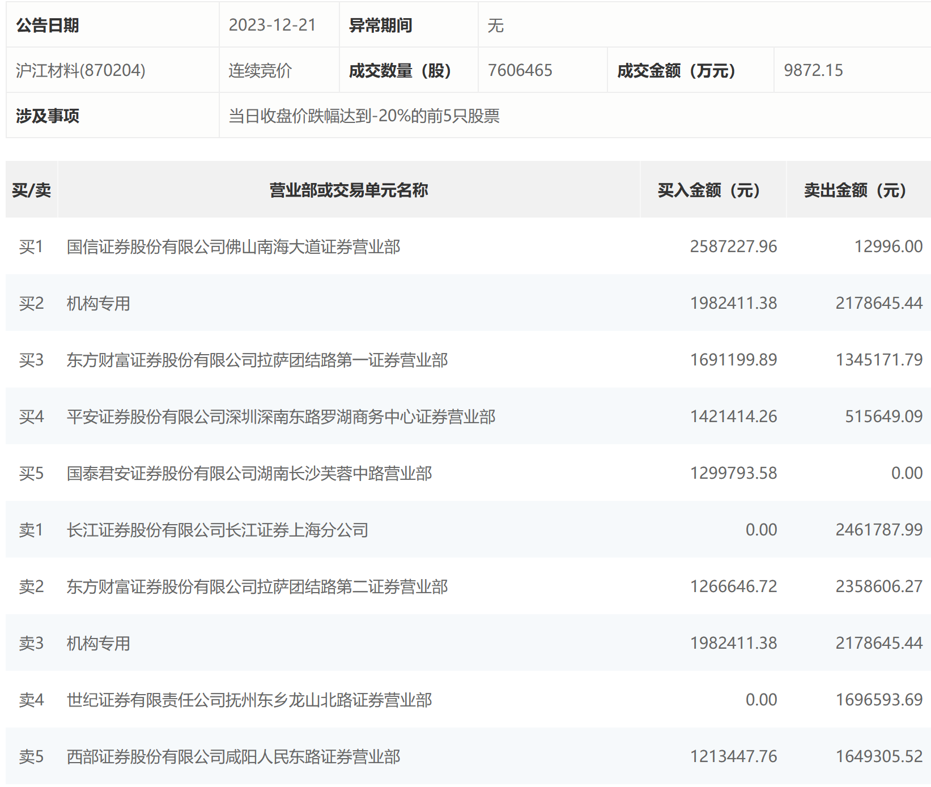
Task: Select 2178645.44 in the 卖3 row
Action: coord(879,643)
